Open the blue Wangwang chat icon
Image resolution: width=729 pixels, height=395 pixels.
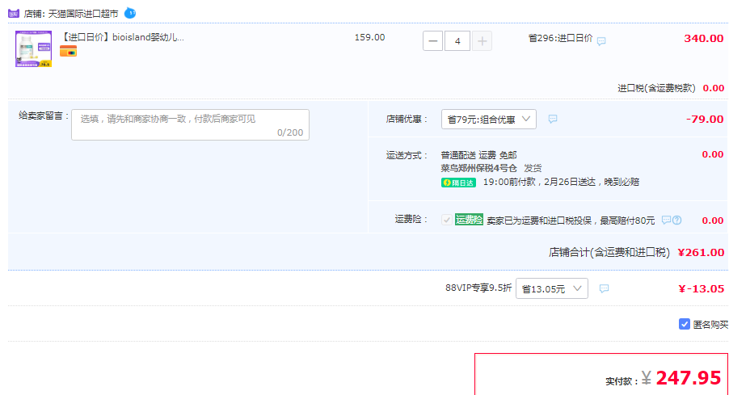coord(130,13)
